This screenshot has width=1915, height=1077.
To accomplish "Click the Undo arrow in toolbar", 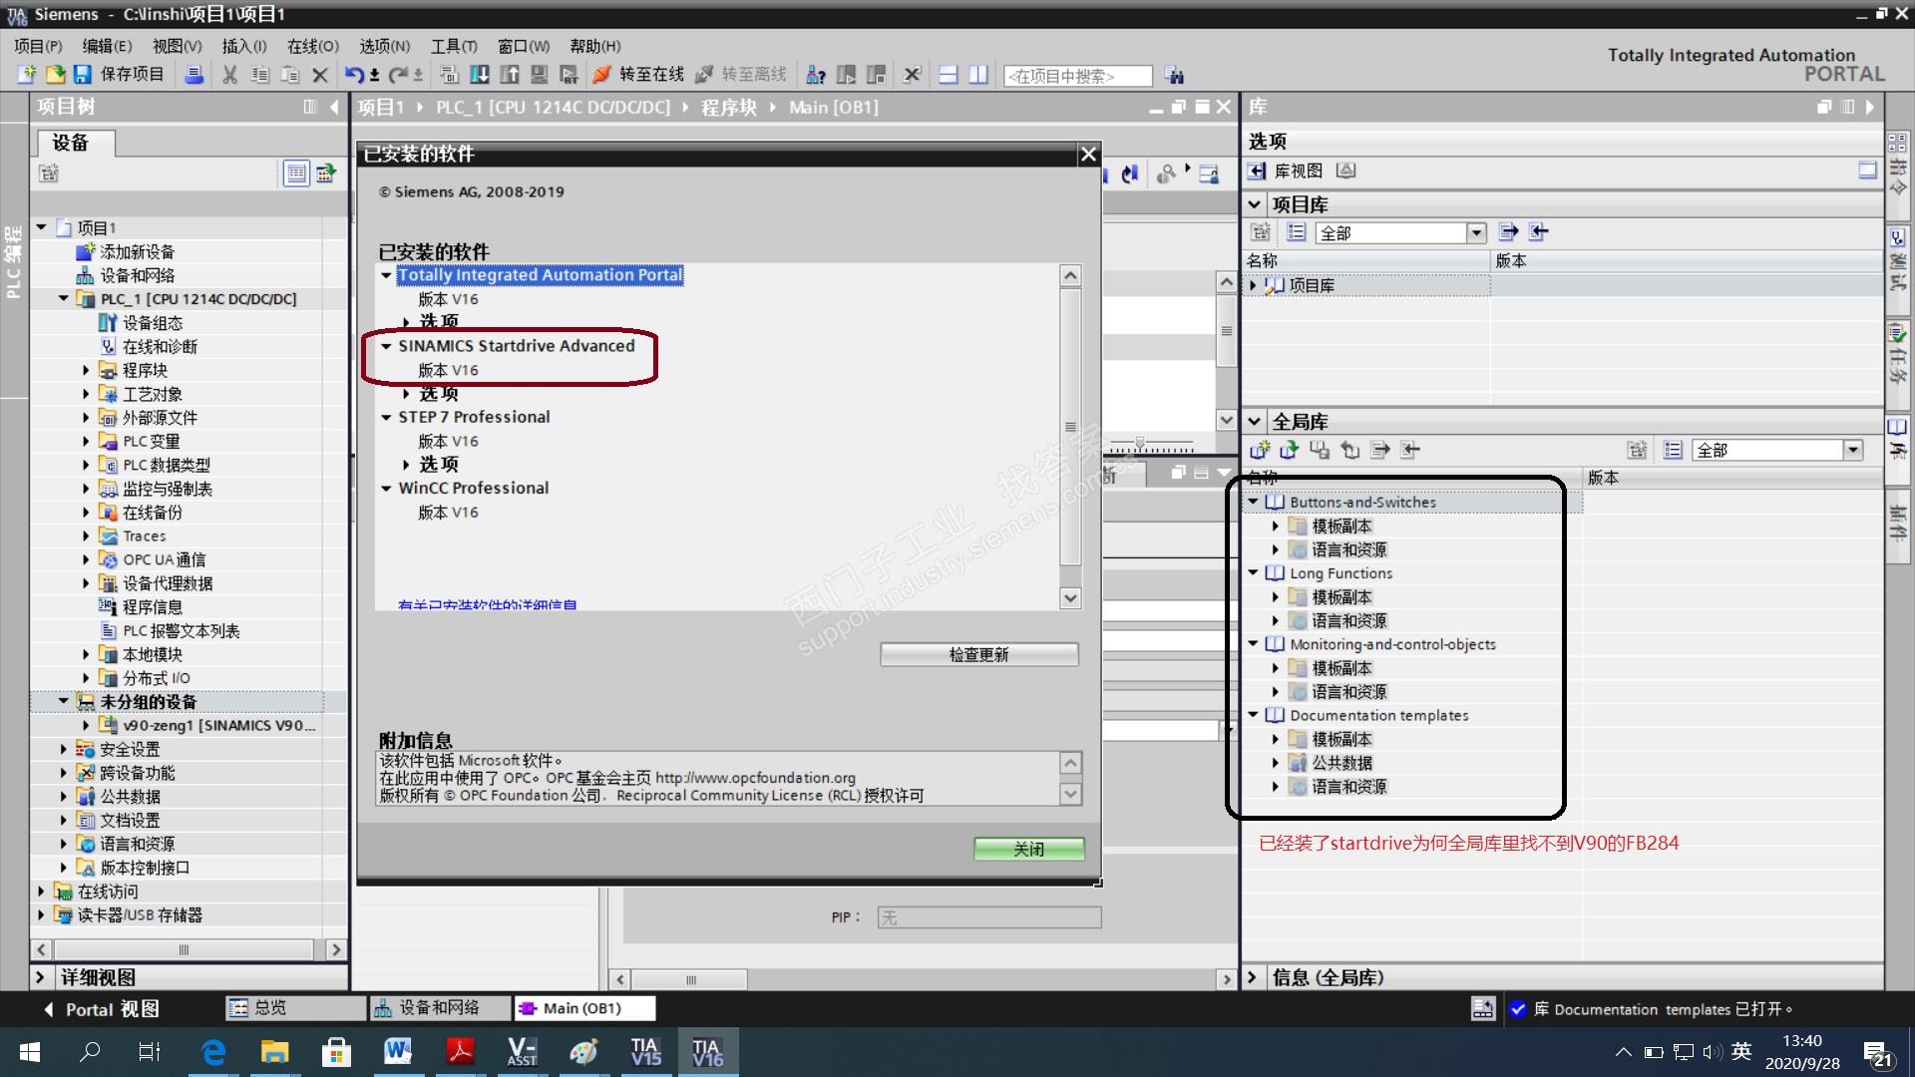I will tap(353, 75).
